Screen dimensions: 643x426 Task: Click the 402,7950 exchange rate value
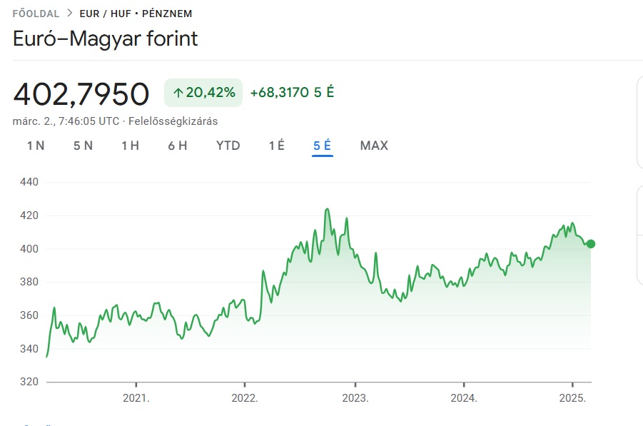(x=81, y=94)
